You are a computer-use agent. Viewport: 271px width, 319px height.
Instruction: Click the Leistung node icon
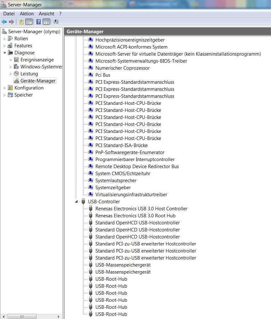click(16, 74)
